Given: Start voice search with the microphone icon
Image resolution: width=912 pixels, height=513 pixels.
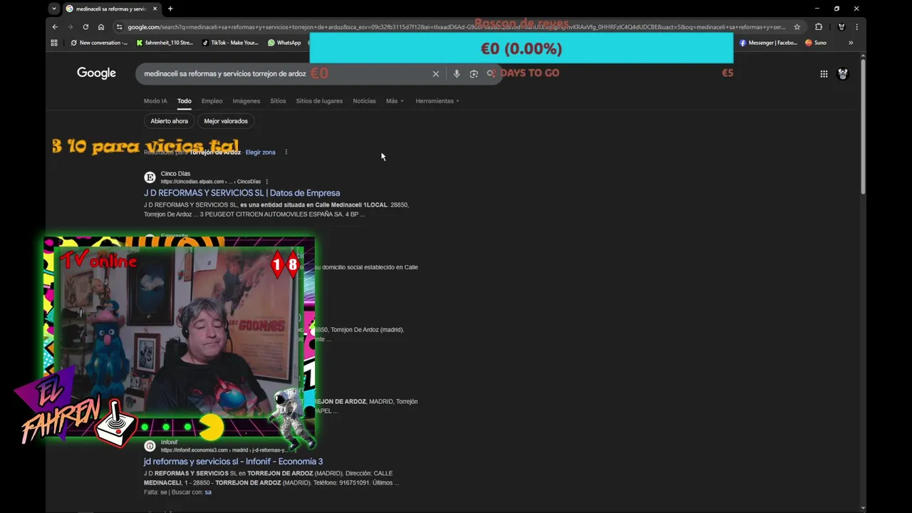Looking at the screenshot, I should click(x=457, y=73).
